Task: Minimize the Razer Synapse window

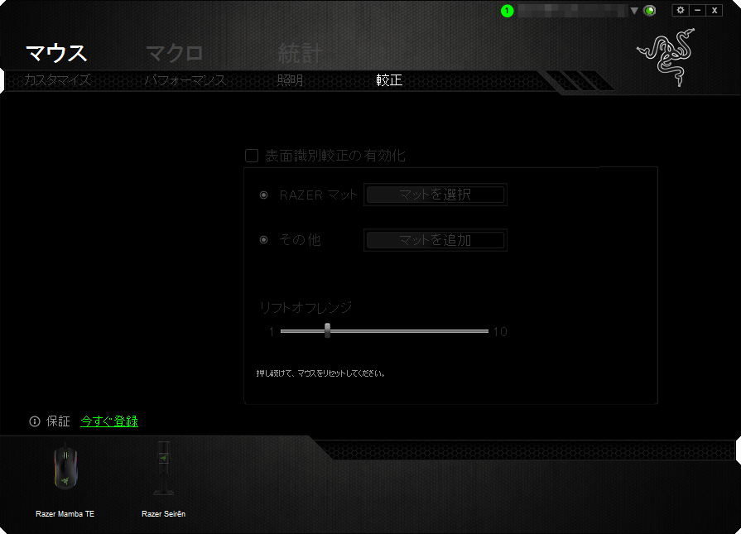Action: tap(697, 10)
